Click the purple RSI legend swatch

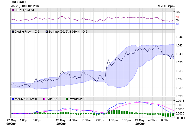[13, 10]
